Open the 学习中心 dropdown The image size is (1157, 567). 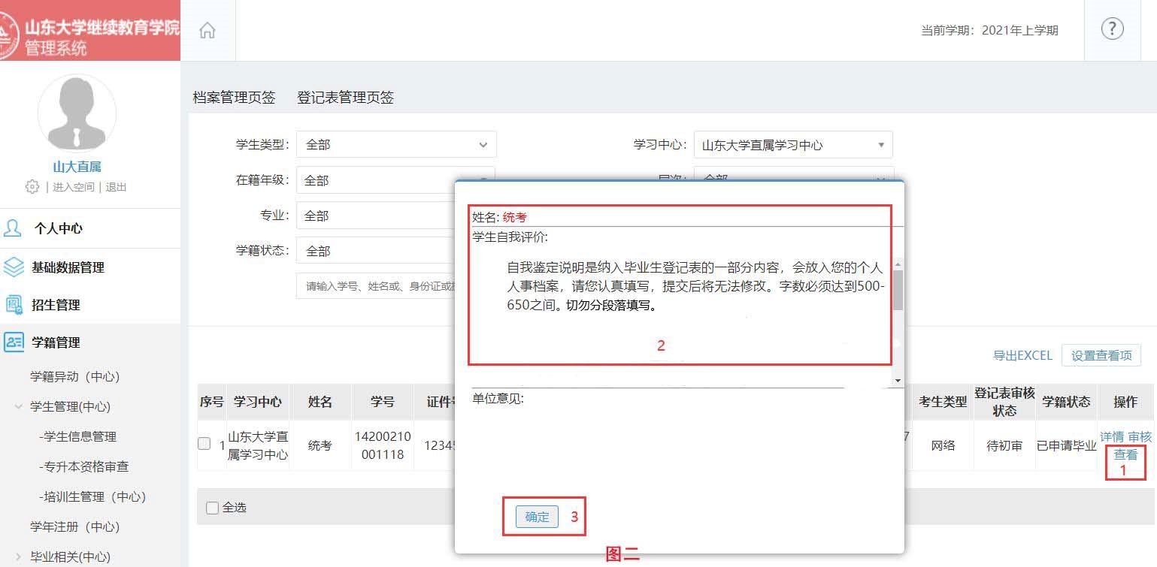[x=792, y=145]
